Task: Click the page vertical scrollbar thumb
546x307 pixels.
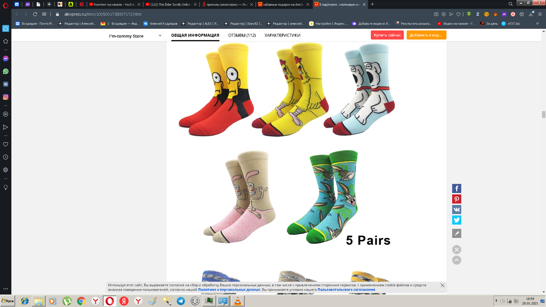Action: click(543, 114)
